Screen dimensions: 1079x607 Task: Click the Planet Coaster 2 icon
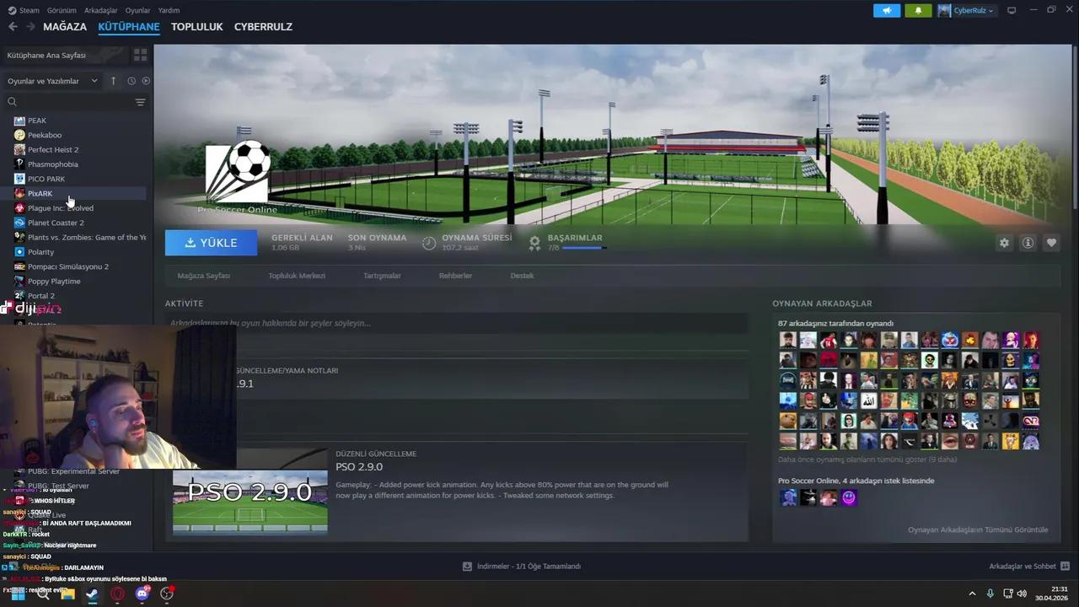(x=19, y=223)
